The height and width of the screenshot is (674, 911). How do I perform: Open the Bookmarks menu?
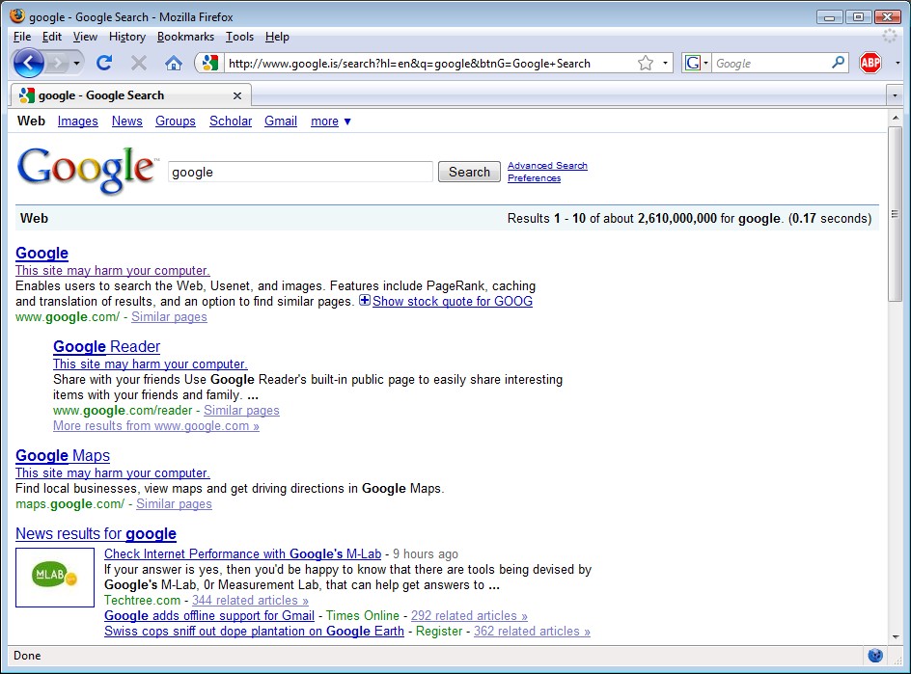coord(185,37)
